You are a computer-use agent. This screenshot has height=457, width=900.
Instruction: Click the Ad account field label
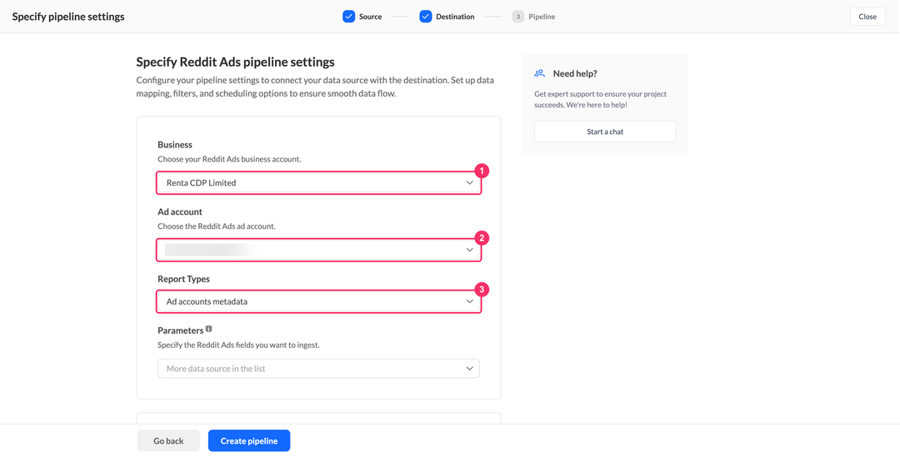[180, 212]
